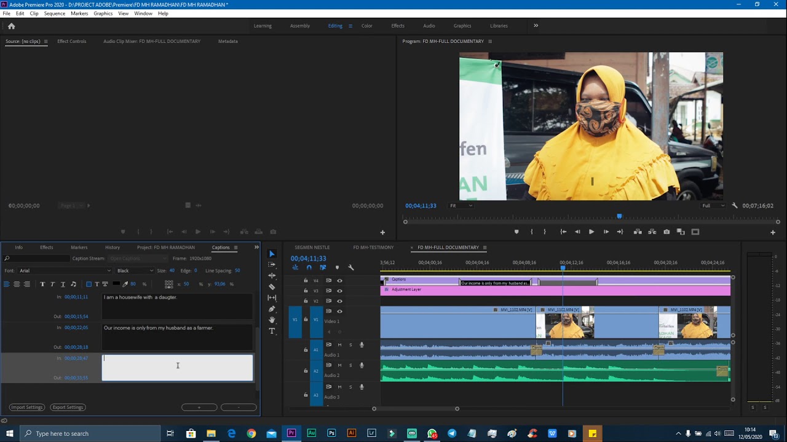Click the Import Settings button
This screenshot has width=787, height=442.
(26, 408)
